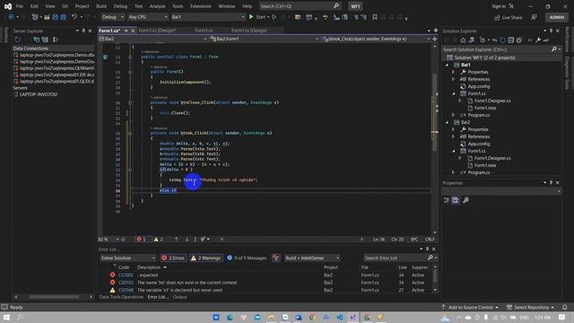
Task: Select Program.cs under the Bai2 project
Action: coord(478,172)
